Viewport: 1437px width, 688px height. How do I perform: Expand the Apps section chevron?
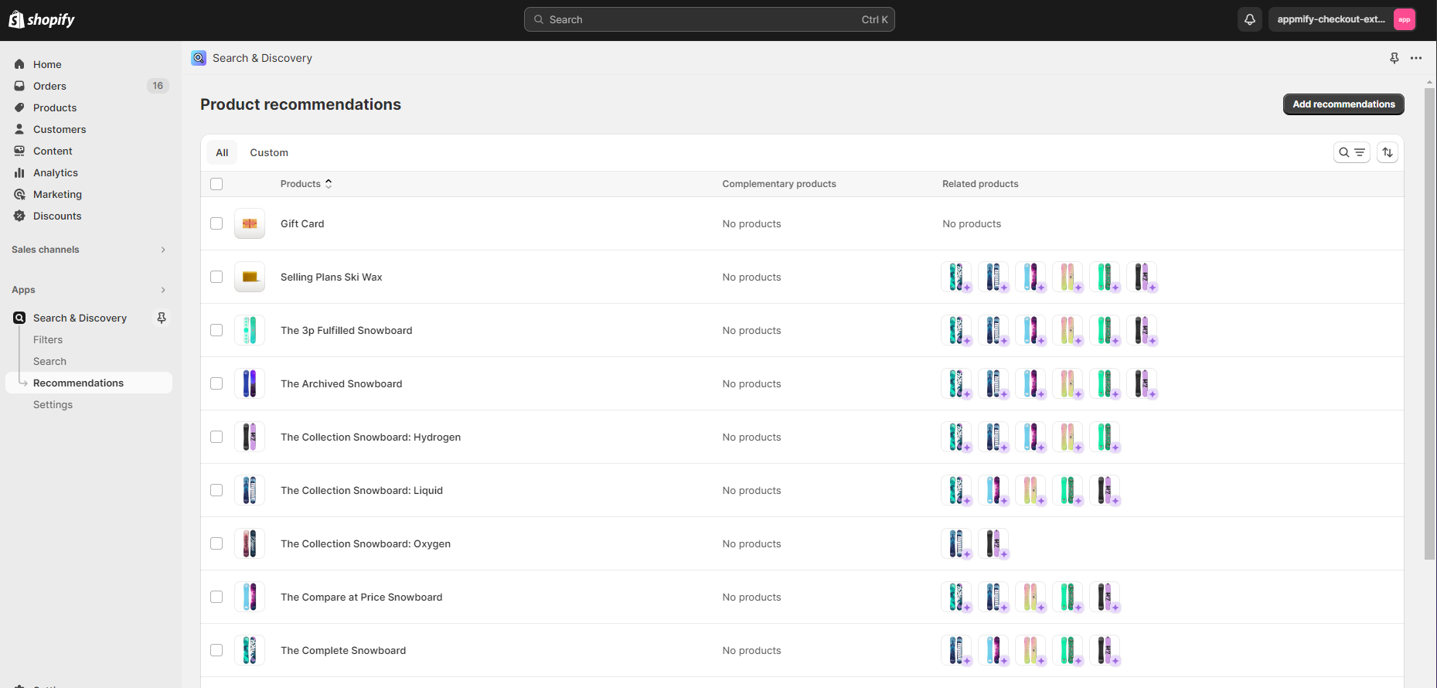pos(163,290)
